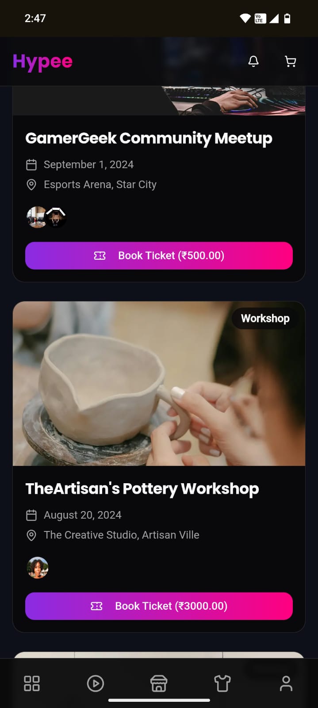Open the notifications bell icon

point(253,62)
